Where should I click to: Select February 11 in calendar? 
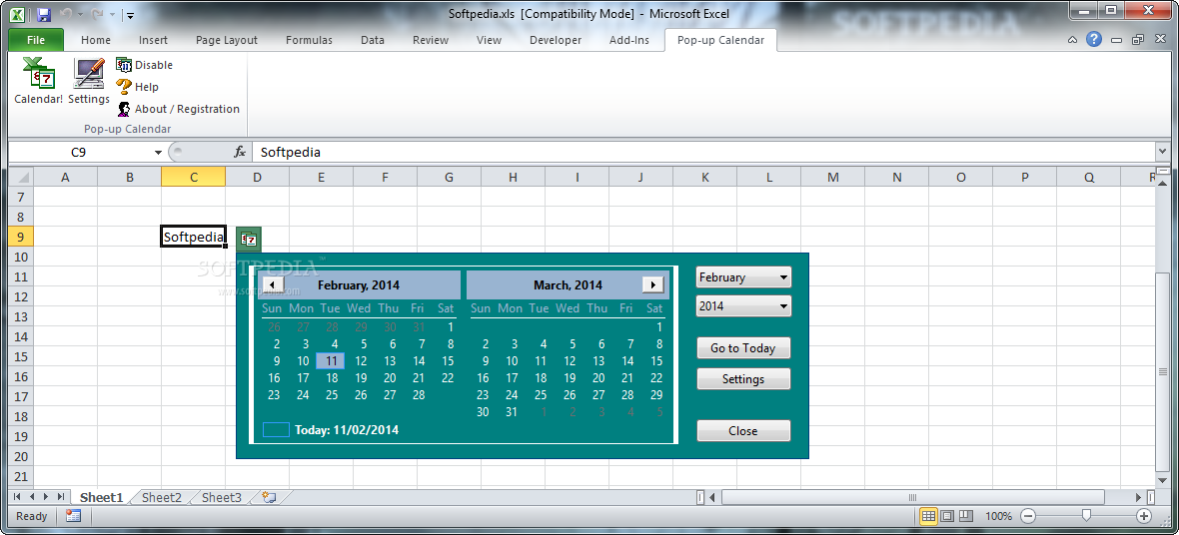[x=332, y=360]
